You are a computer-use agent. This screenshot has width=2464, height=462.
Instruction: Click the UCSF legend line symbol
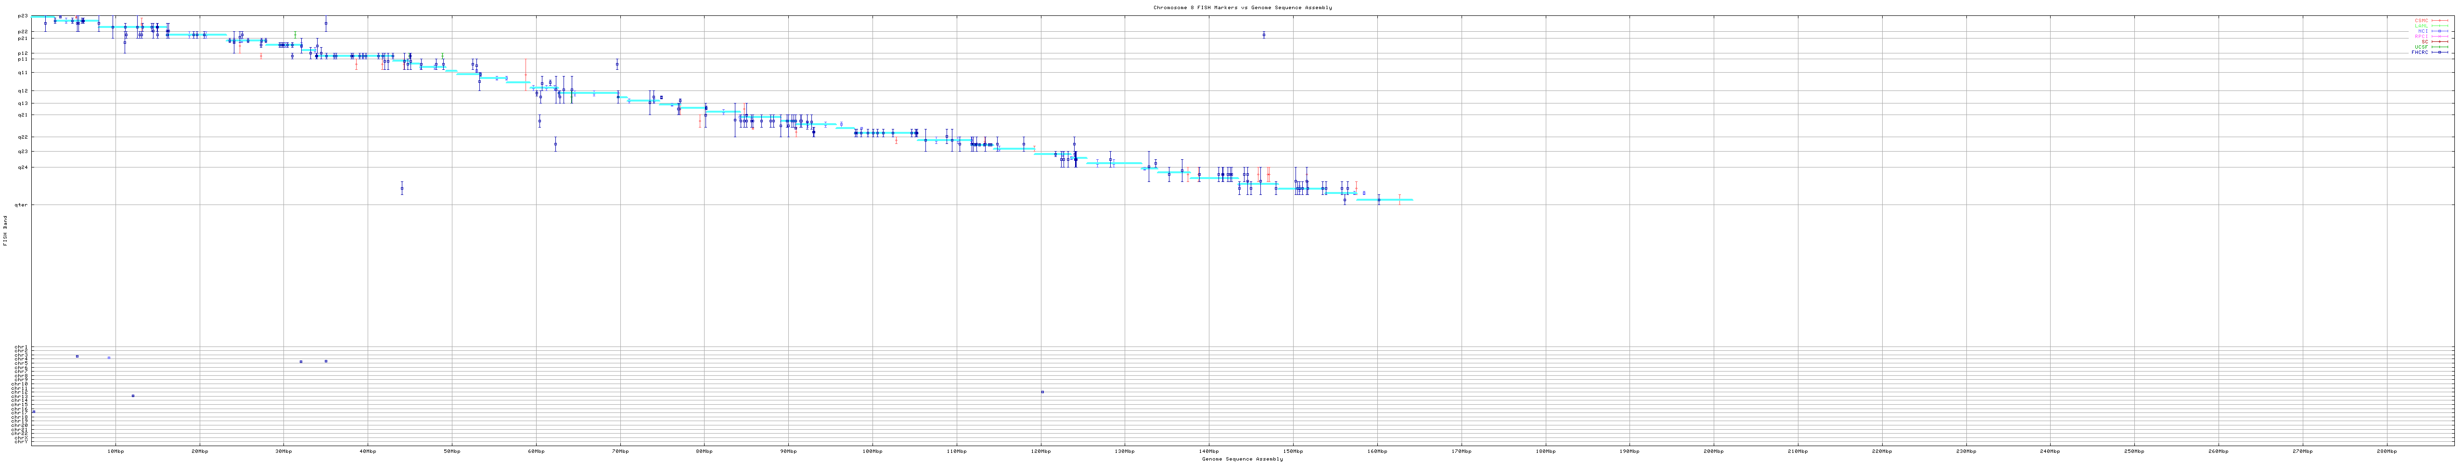(2438, 47)
